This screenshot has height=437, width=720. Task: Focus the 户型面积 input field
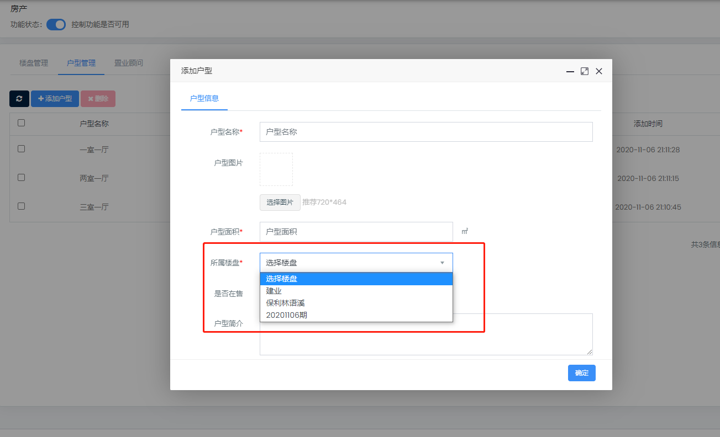click(x=356, y=232)
